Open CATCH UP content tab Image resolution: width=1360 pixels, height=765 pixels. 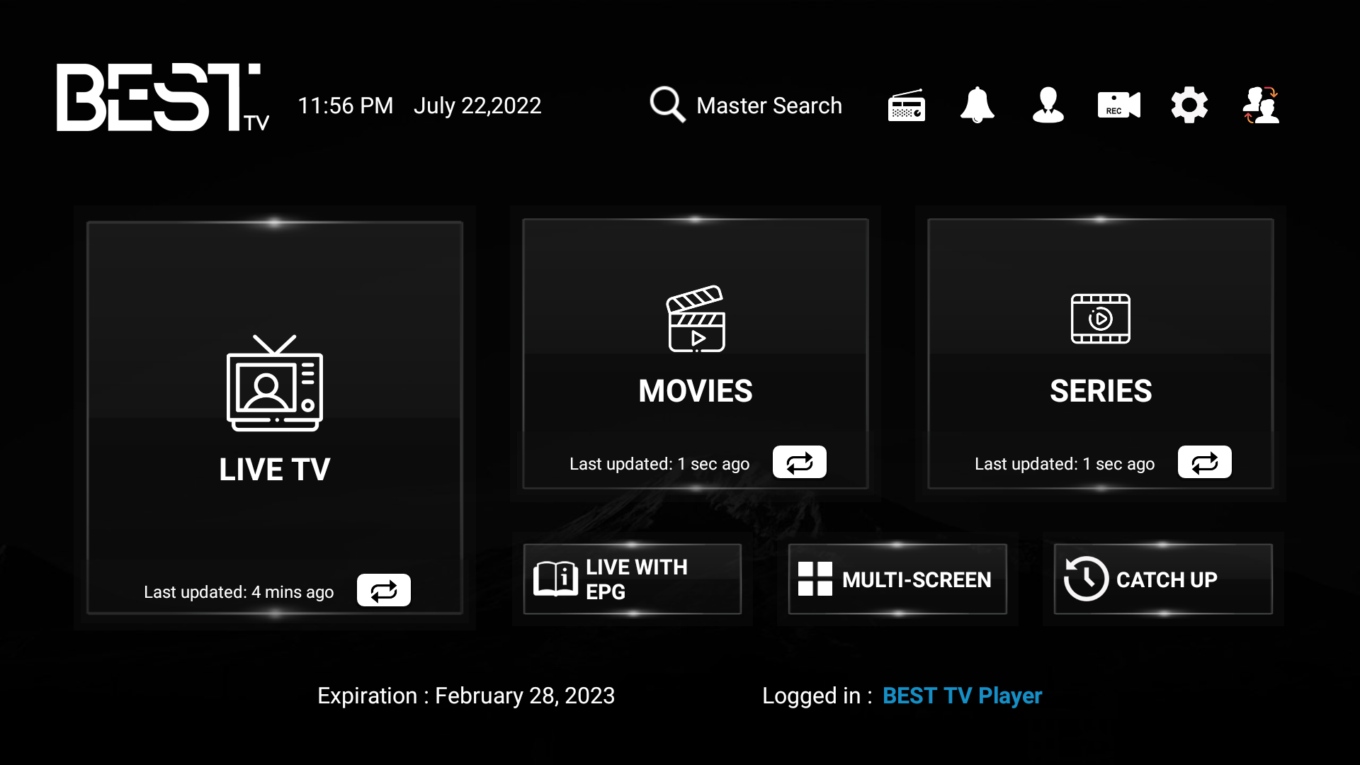pos(1162,579)
